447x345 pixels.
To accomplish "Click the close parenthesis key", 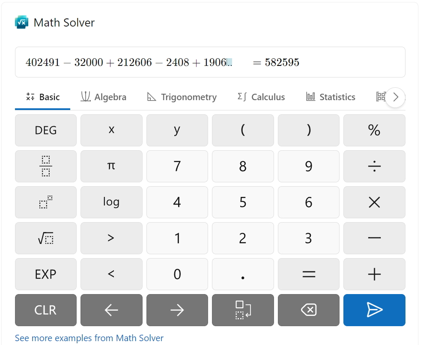I will pyautogui.click(x=308, y=130).
